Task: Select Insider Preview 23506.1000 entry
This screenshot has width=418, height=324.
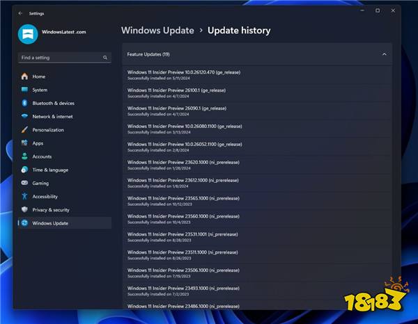Action: coord(257,273)
